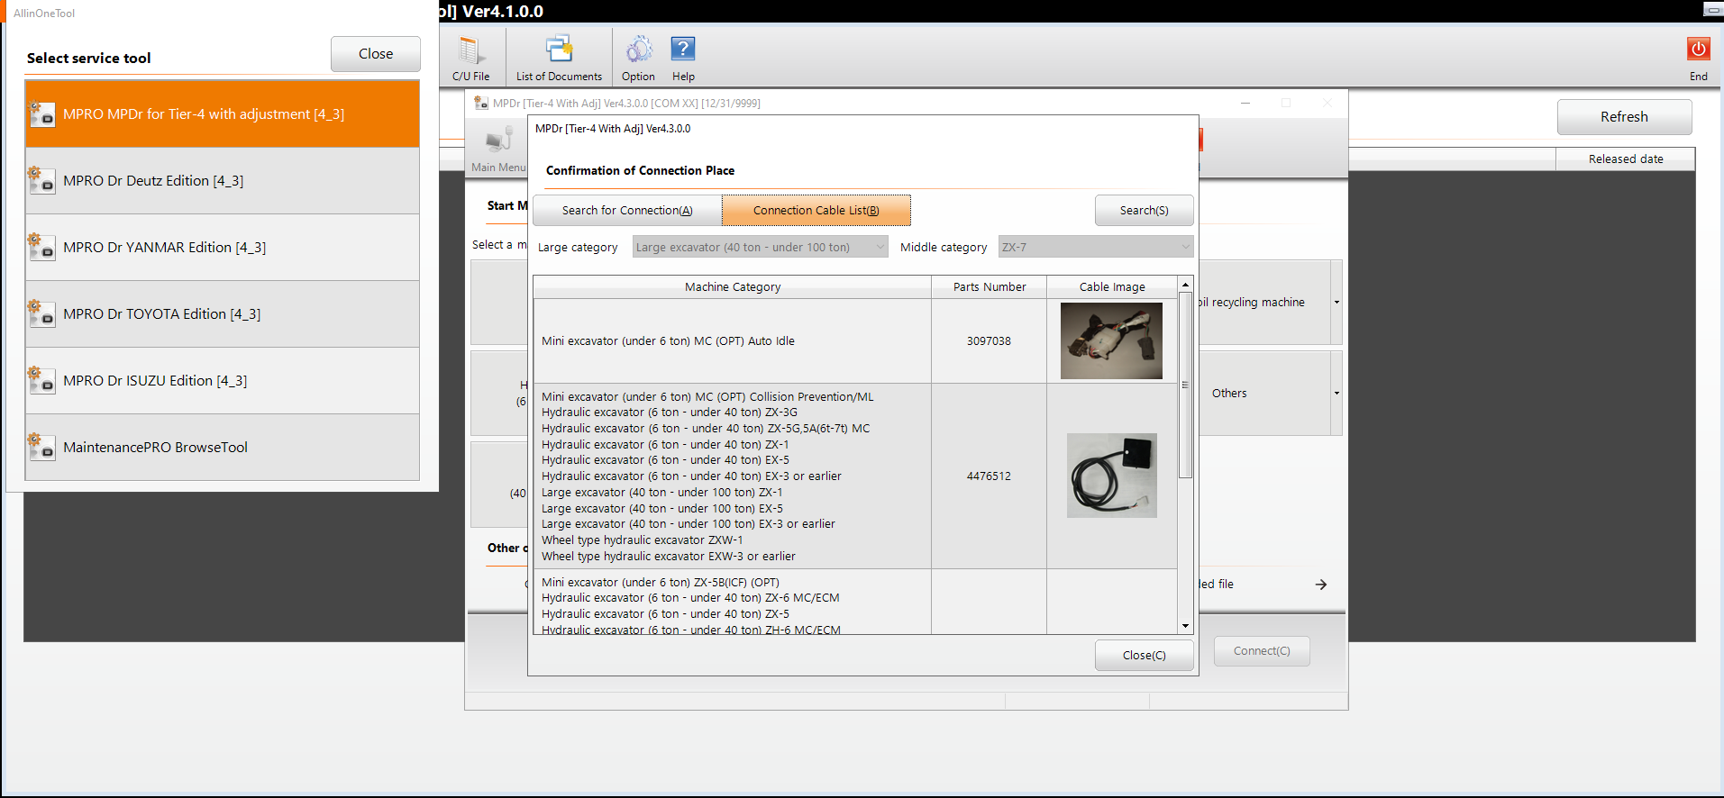The width and height of the screenshot is (1724, 798).
Task: Click scroll up arrow in cable list
Action: coord(1185,285)
